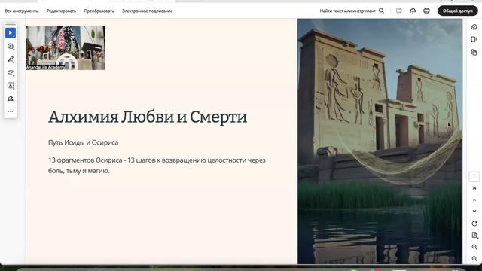Go to the previous page with up chevron
This screenshot has height=271, width=482.
pos(474,200)
